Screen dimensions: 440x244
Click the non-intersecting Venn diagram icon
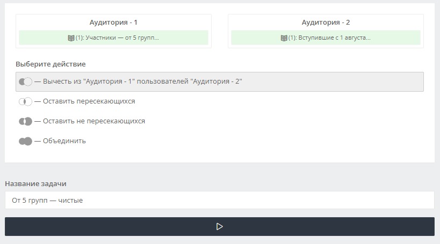tap(25, 121)
